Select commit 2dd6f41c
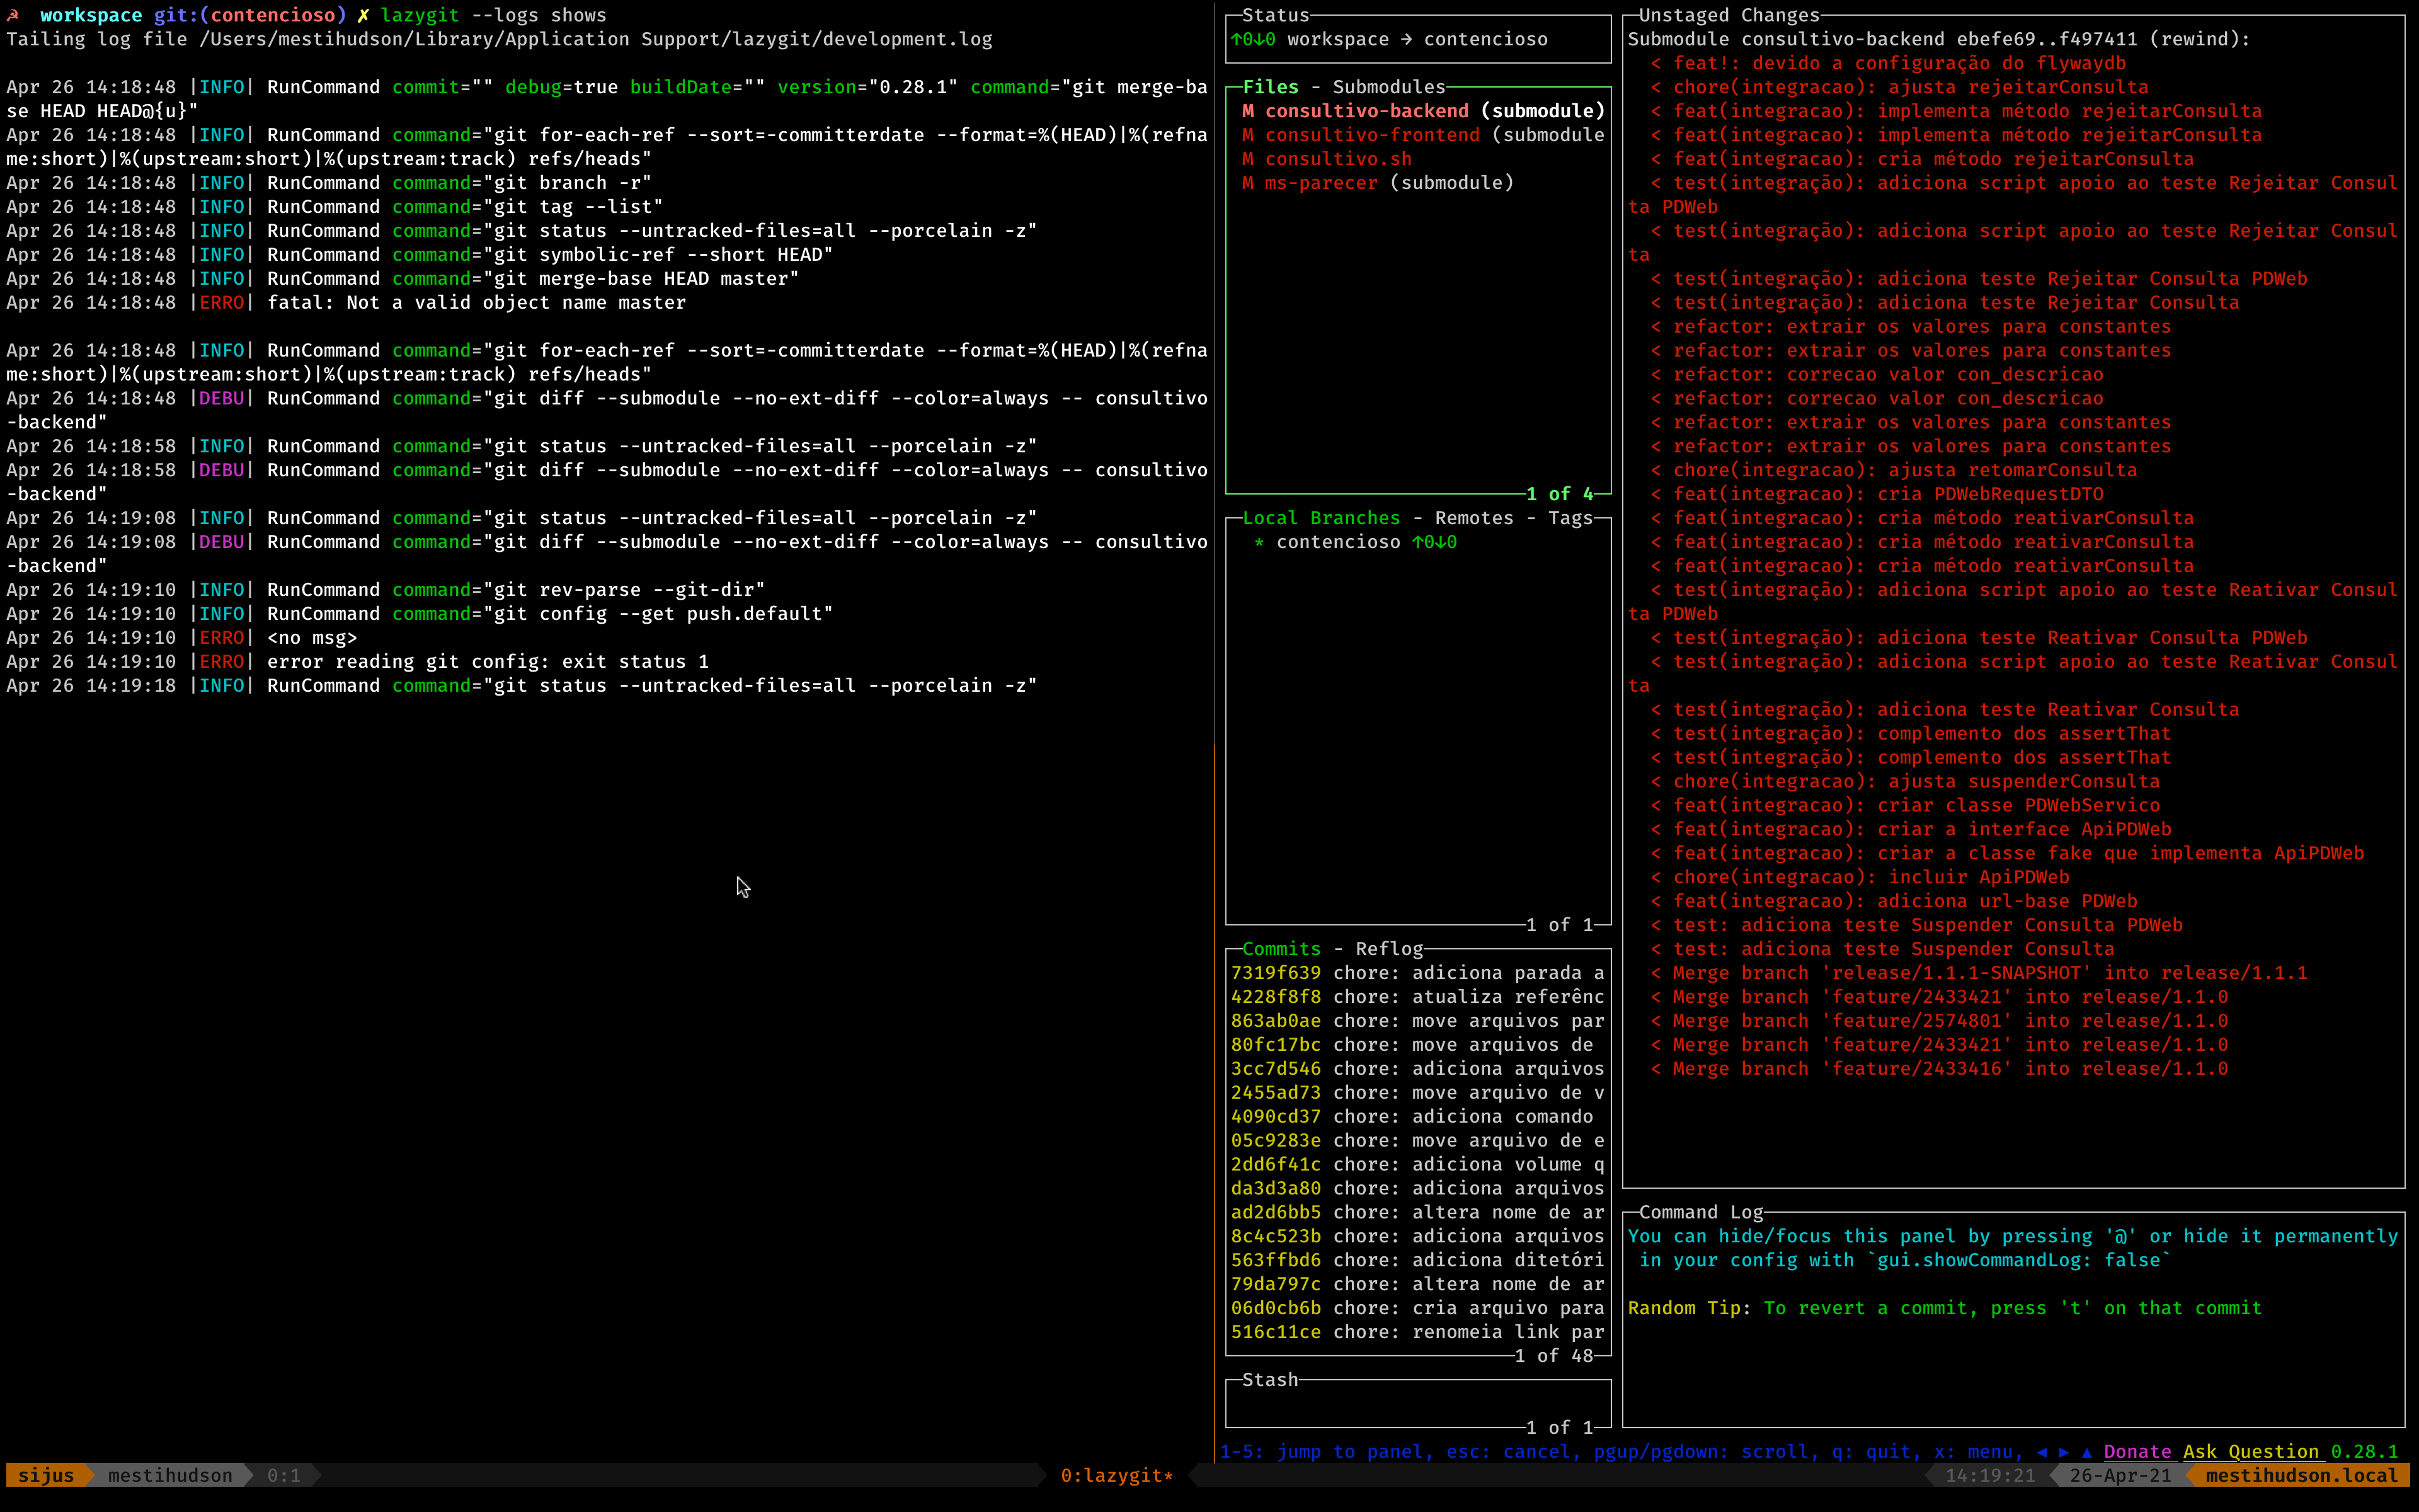Viewport: 2419px width, 1512px height. point(1417,1165)
